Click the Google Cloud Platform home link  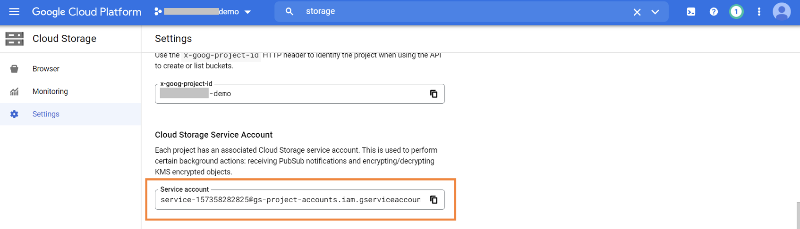point(86,12)
